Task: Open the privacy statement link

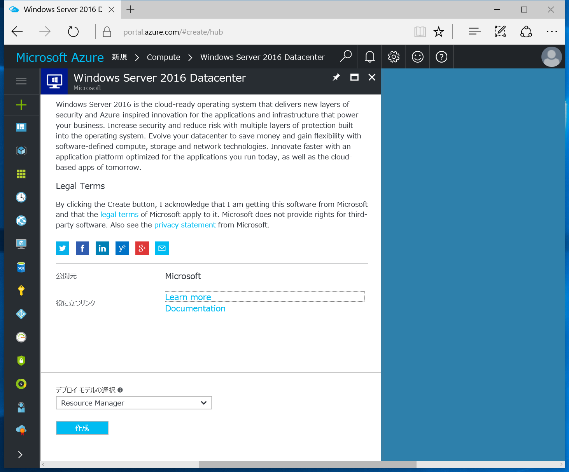Action: click(x=185, y=225)
